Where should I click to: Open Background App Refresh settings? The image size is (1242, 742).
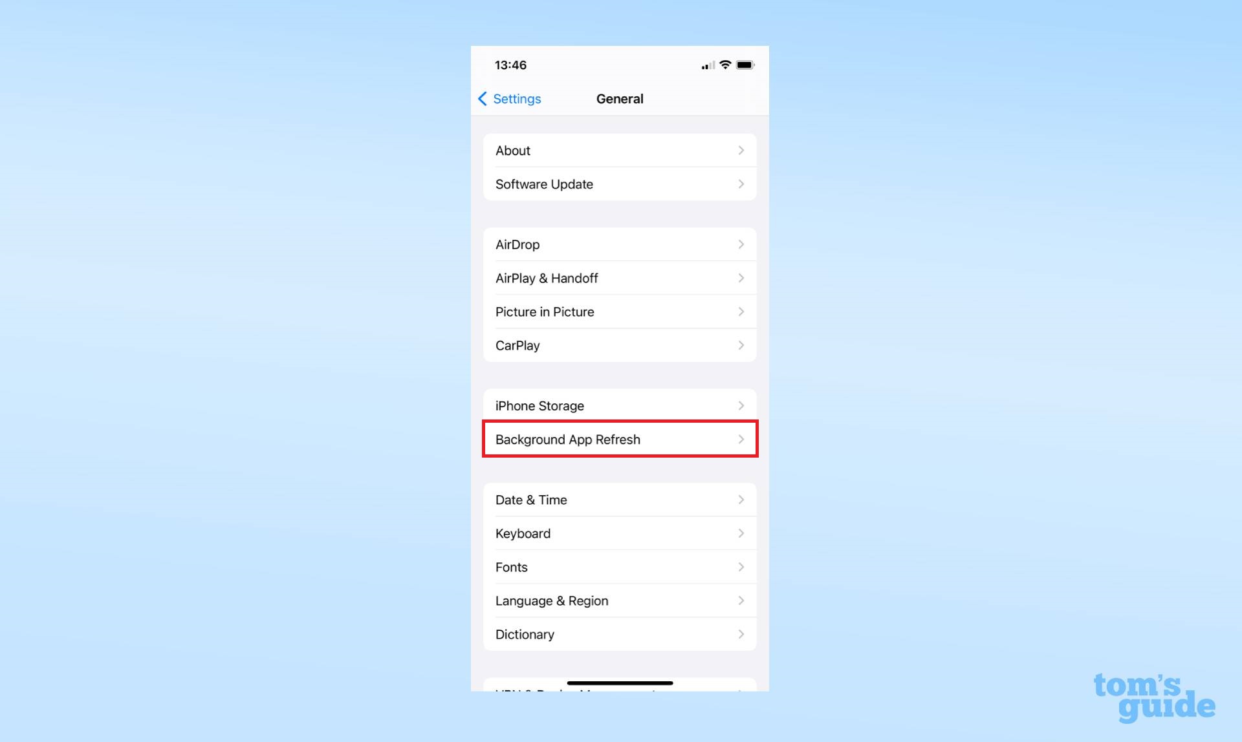coord(620,439)
